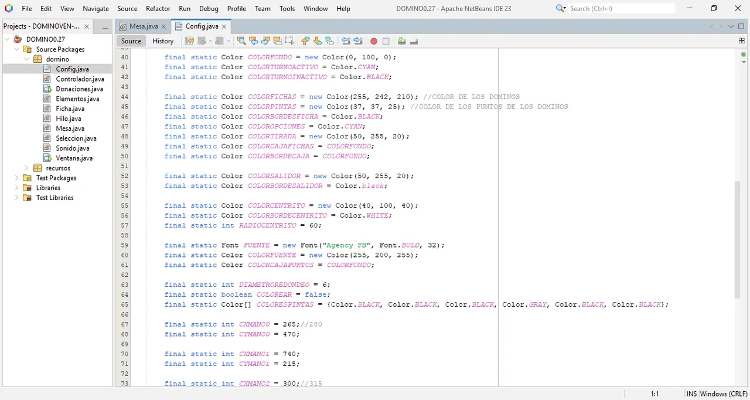
Task: Find next occurrence toolbar icon
Action: pos(265,41)
